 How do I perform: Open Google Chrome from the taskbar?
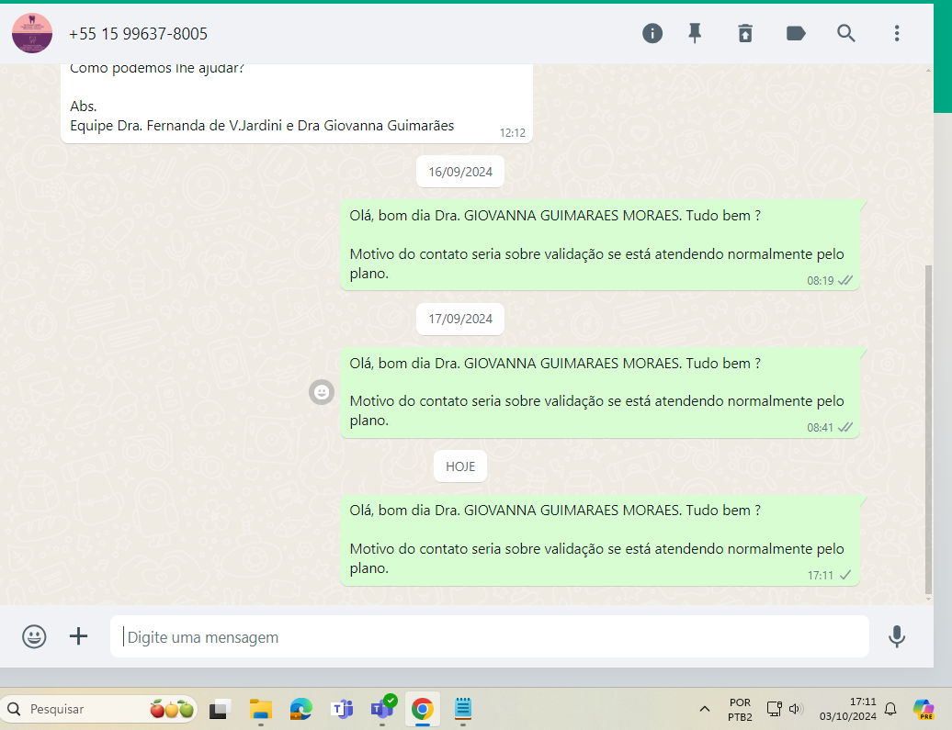point(423,709)
